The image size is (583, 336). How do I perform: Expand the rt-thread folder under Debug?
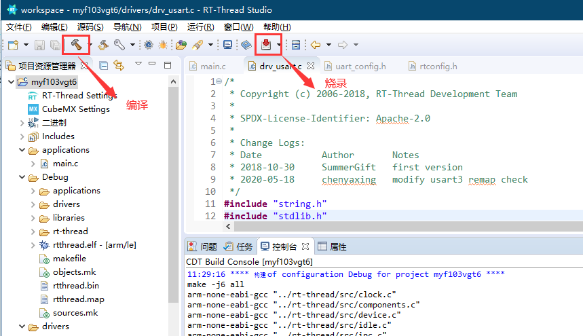pyautogui.click(x=33, y=231)
